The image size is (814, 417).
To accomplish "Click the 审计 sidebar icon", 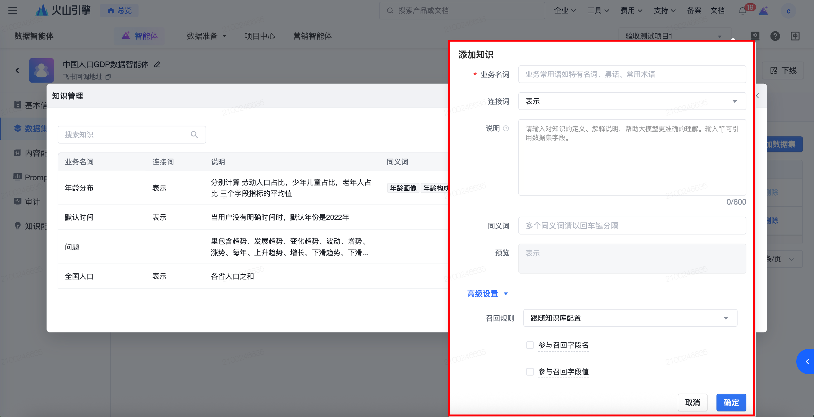I will point(18,201).
